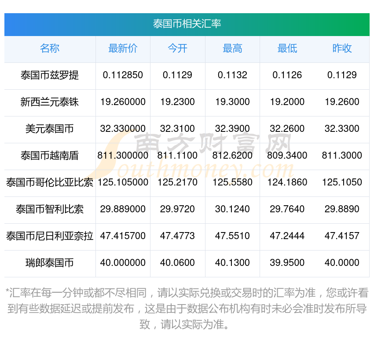Click the high value 30.1240
This screenshot has width=374, height=338.
(x=232, y=209)
